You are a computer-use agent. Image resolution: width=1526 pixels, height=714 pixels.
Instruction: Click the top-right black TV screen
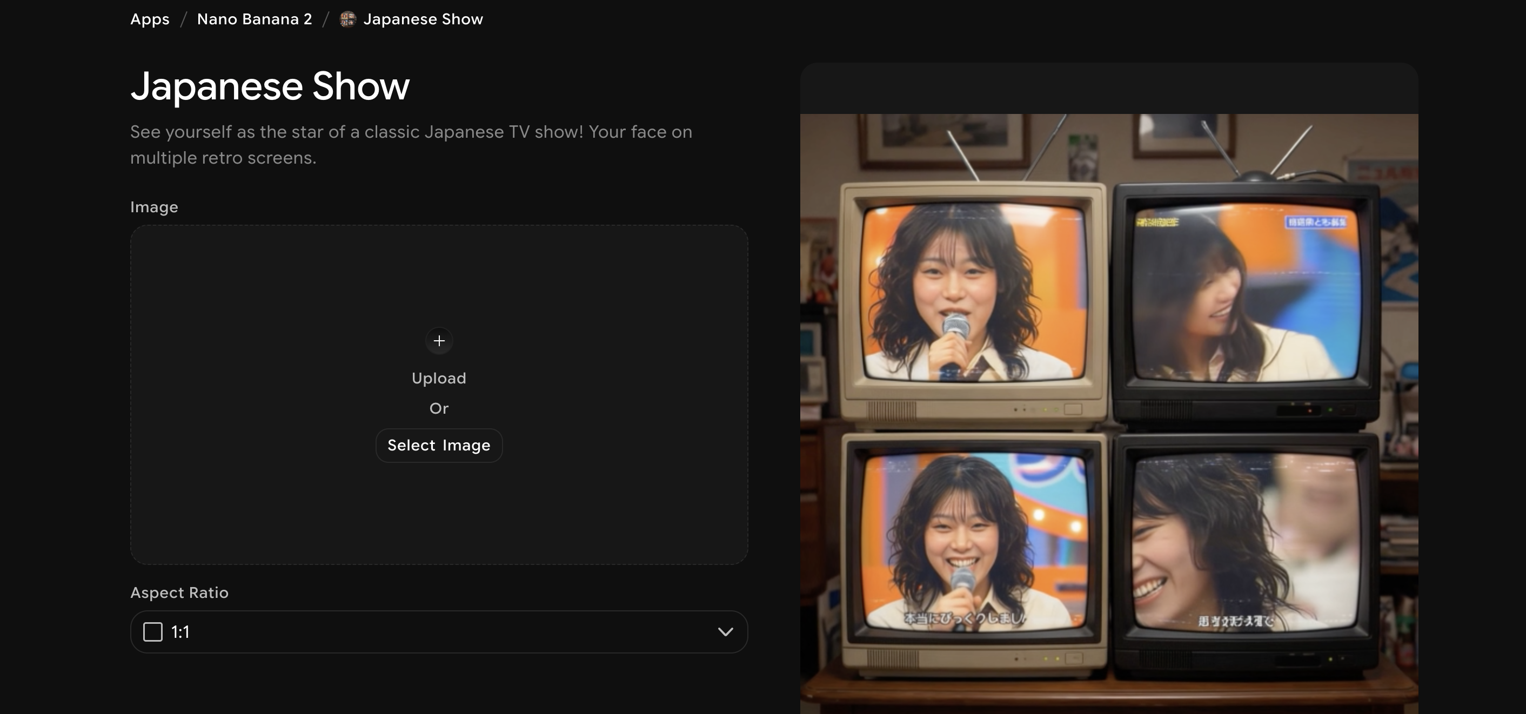(x=1245, y=293)
